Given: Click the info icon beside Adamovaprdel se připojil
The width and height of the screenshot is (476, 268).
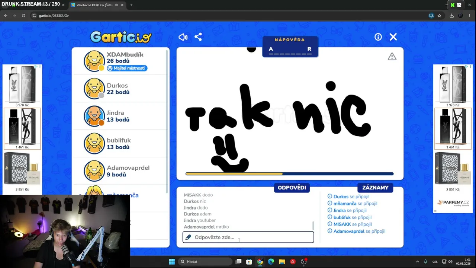Looking at the screenshot, I should coord(330,231).
